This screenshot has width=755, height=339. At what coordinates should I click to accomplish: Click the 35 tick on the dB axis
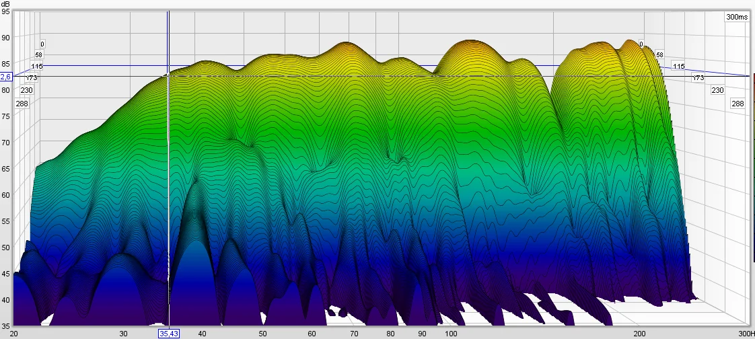[x=6, y=326]
